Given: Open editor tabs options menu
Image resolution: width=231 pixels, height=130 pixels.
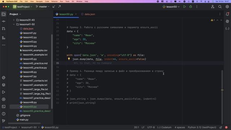Looking at the screenshot, I should tap(220, 14).
